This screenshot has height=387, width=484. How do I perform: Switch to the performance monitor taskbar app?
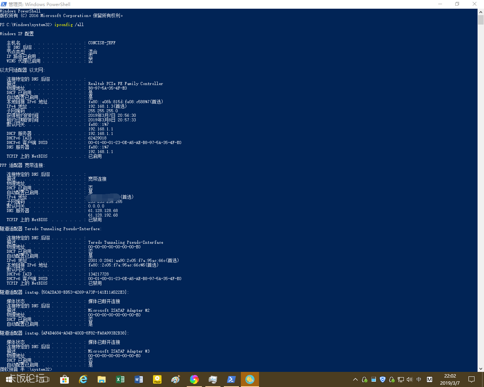(213, 379)
